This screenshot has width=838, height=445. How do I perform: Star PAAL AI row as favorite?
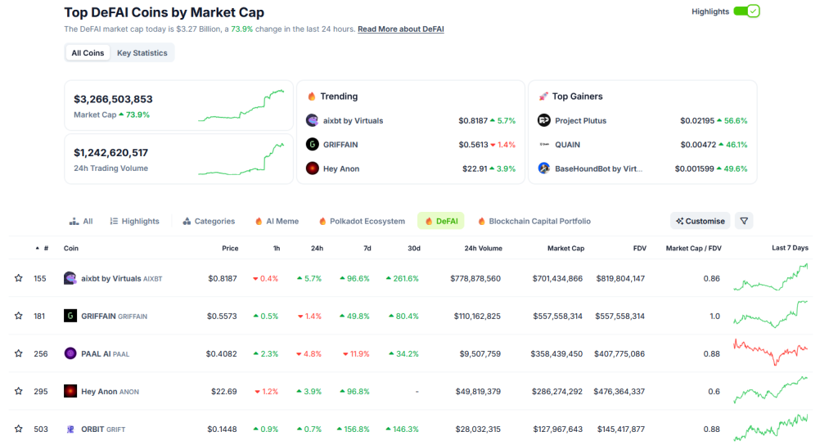(19, 353)
